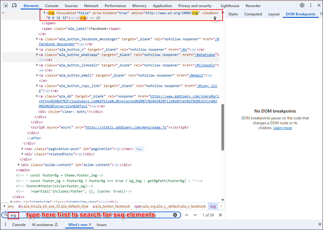This screenshot has height=230, width=323.
Task: Close the DevTools panel
Action: 319,6
